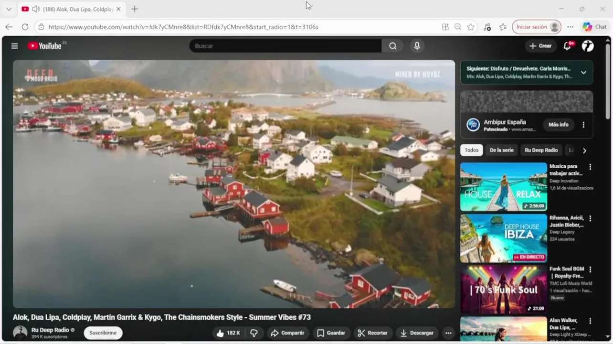Clip the video with Recortar

click(x=373, y=333)
